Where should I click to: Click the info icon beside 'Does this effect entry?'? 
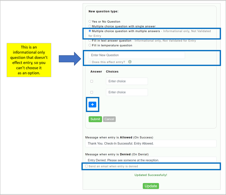pos(130,62)
